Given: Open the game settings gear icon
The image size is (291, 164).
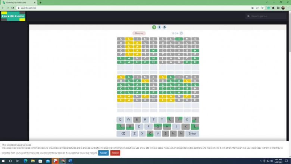Looking at the screenshot, I should tap(165, 27).
